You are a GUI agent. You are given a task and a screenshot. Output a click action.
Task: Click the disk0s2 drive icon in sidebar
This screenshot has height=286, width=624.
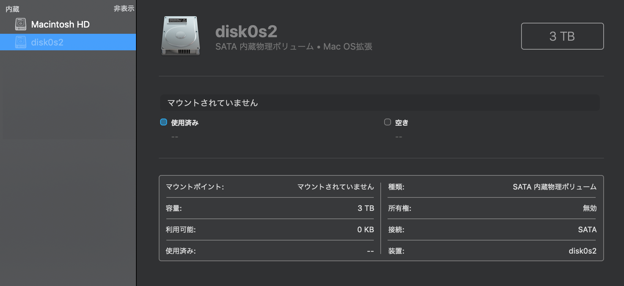click(21, 42)
